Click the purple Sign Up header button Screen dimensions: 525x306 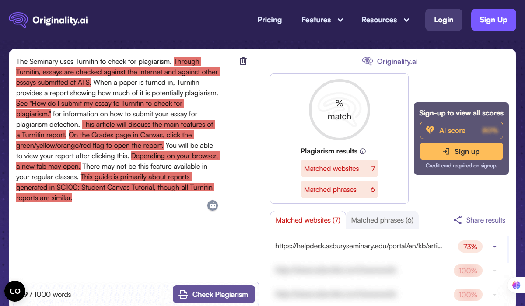[493, 20]
